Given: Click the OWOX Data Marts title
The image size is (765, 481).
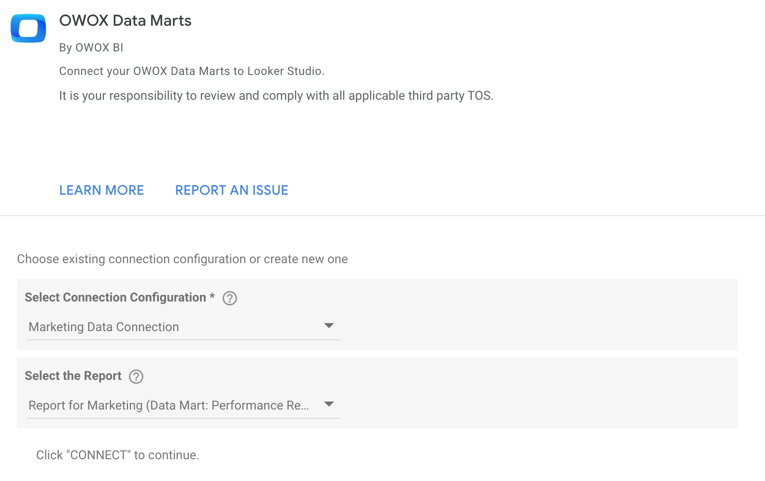Looking at the screenshot, I should click(x=125, y=20).
